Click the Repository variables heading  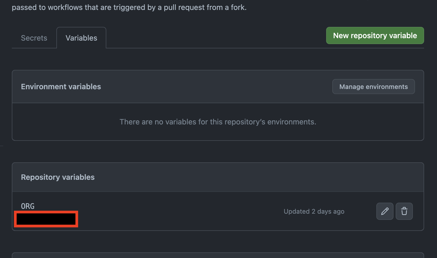point(58,177)
